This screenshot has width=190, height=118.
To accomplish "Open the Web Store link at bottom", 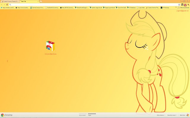I will click(184, 115).
